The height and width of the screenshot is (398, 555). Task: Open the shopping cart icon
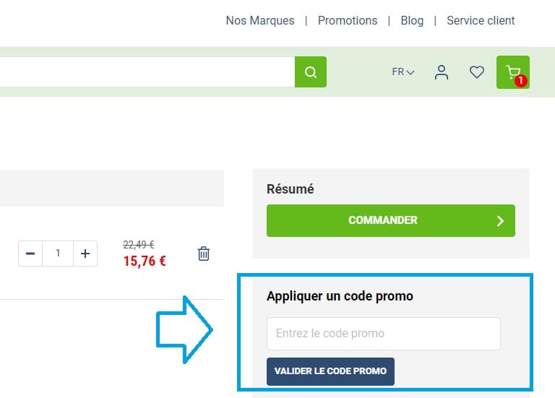point(513,72)
